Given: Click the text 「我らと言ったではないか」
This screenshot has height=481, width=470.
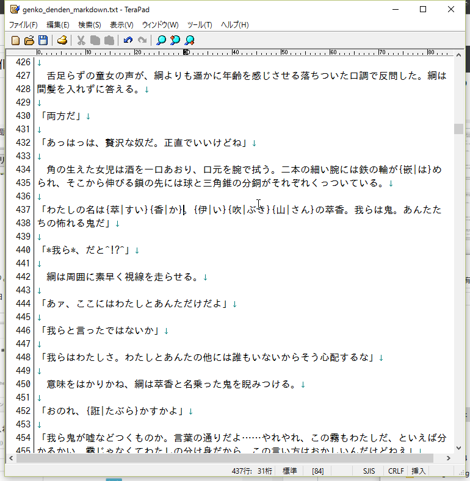Looking at the screenshot, I should (x=100, y=330).
